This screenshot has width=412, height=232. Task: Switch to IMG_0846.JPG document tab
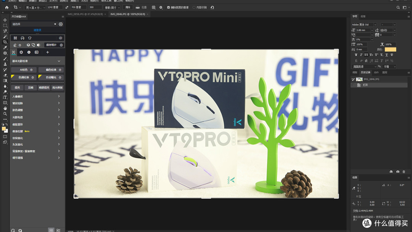click(128, 14)
